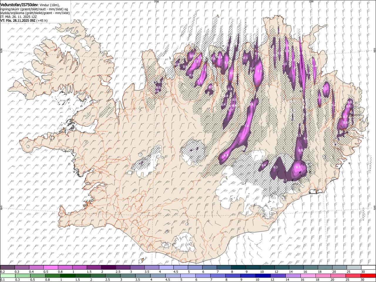The image size is (376, 282).
Task: Click the '2.5' label under the upper legend
Action: point(118,272)
